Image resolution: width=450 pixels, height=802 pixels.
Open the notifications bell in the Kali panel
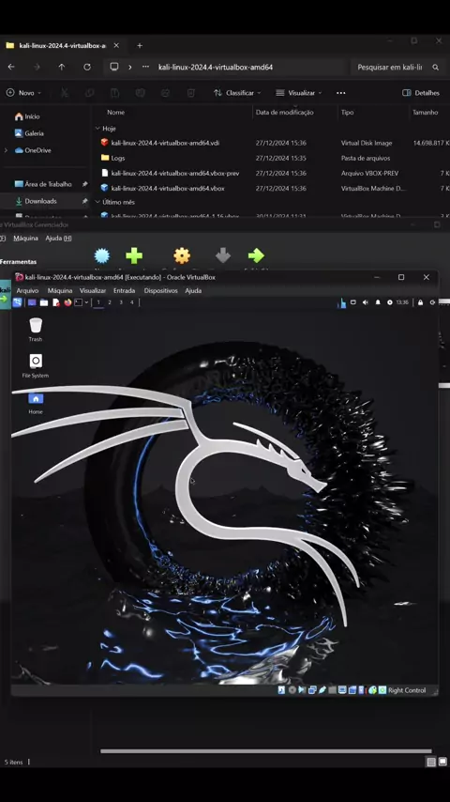[x=378, y=302]
